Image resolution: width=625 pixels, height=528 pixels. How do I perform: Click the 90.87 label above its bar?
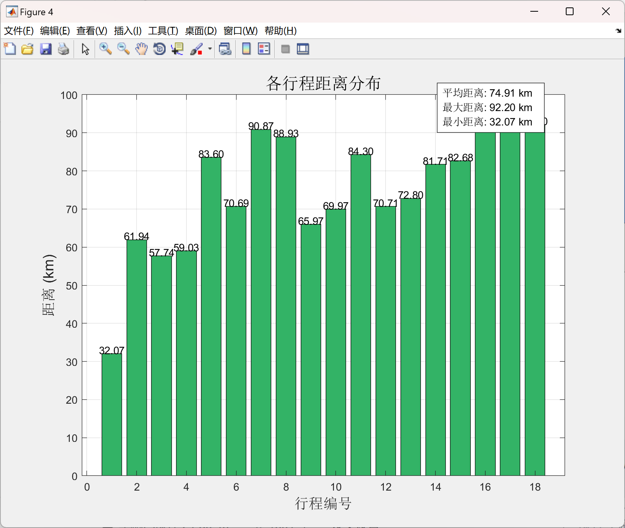[x=261, y=126]
